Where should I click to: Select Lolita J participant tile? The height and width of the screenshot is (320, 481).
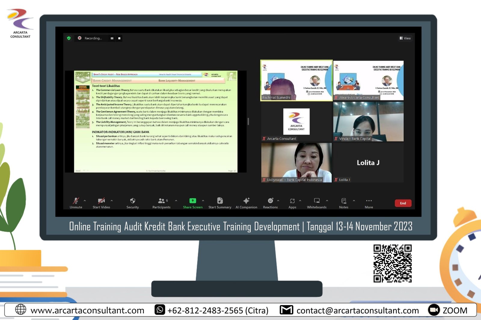[368, 163]
